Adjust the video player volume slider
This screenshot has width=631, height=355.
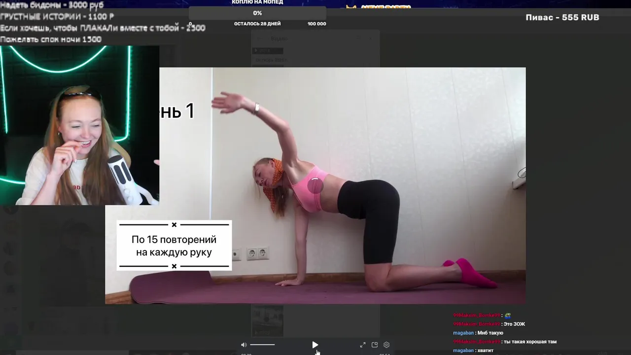(262, 345)
